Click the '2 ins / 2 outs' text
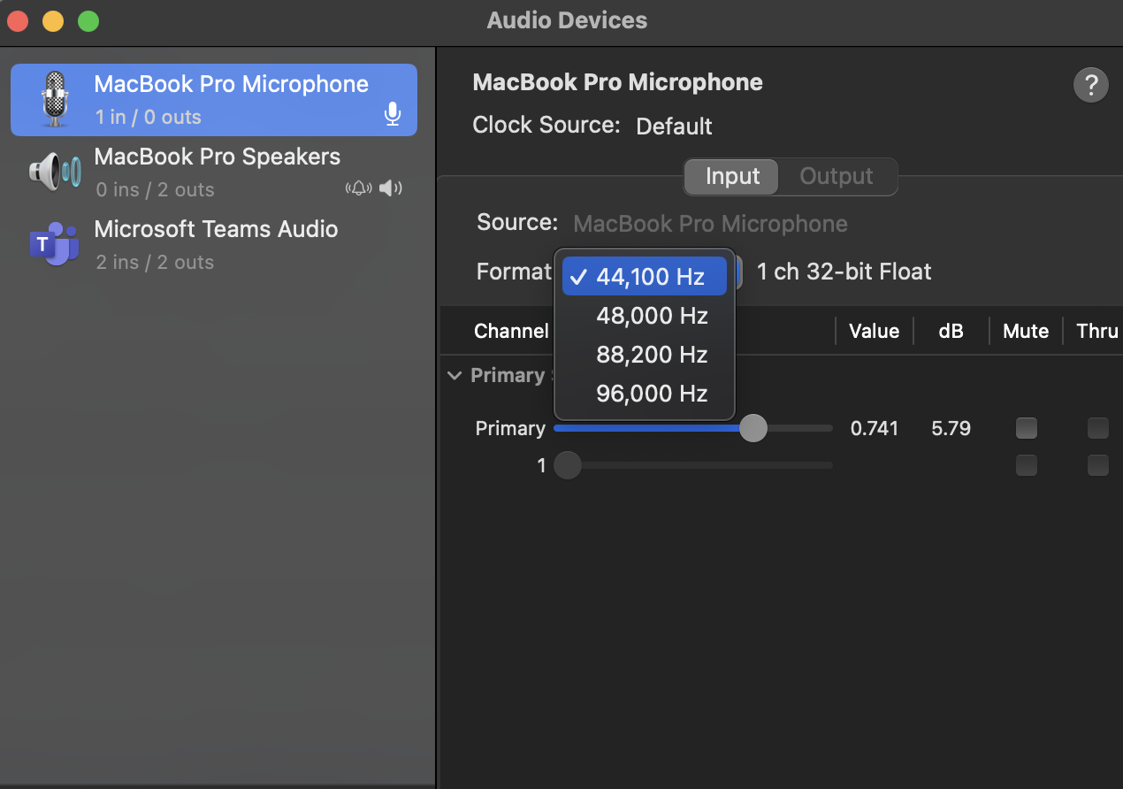Image resolution: width=1123 pixels, height=789 pixels. click(x=155, y=262)
